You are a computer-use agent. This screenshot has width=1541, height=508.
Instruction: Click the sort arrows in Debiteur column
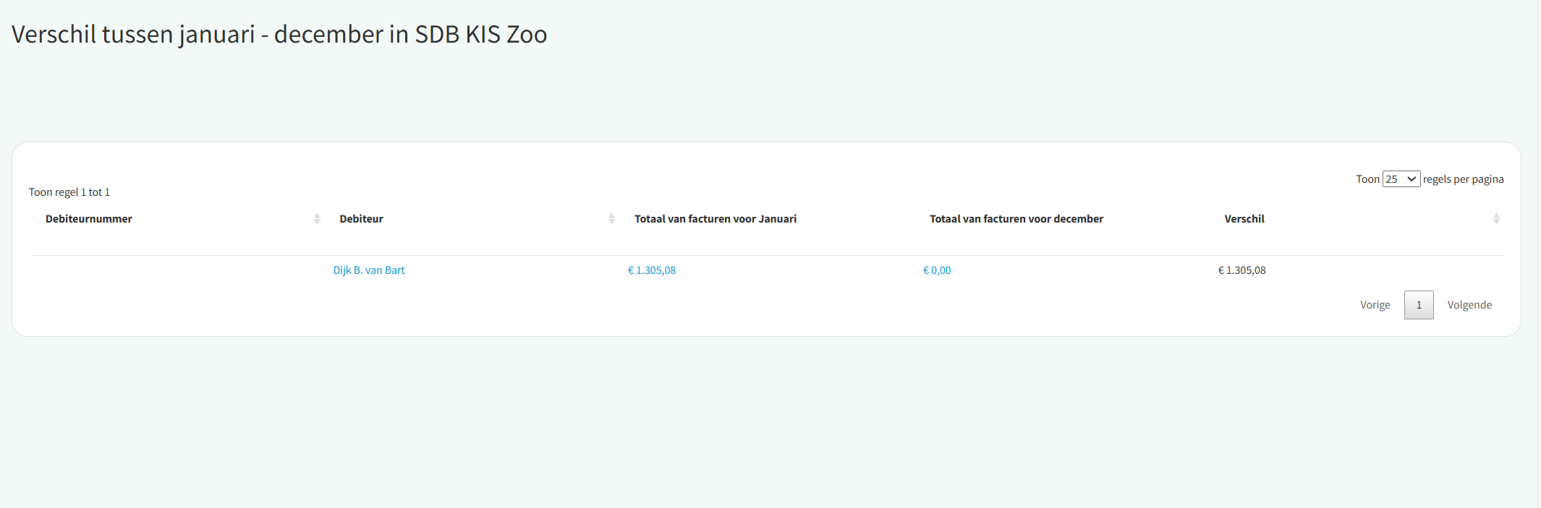(611, 219)
